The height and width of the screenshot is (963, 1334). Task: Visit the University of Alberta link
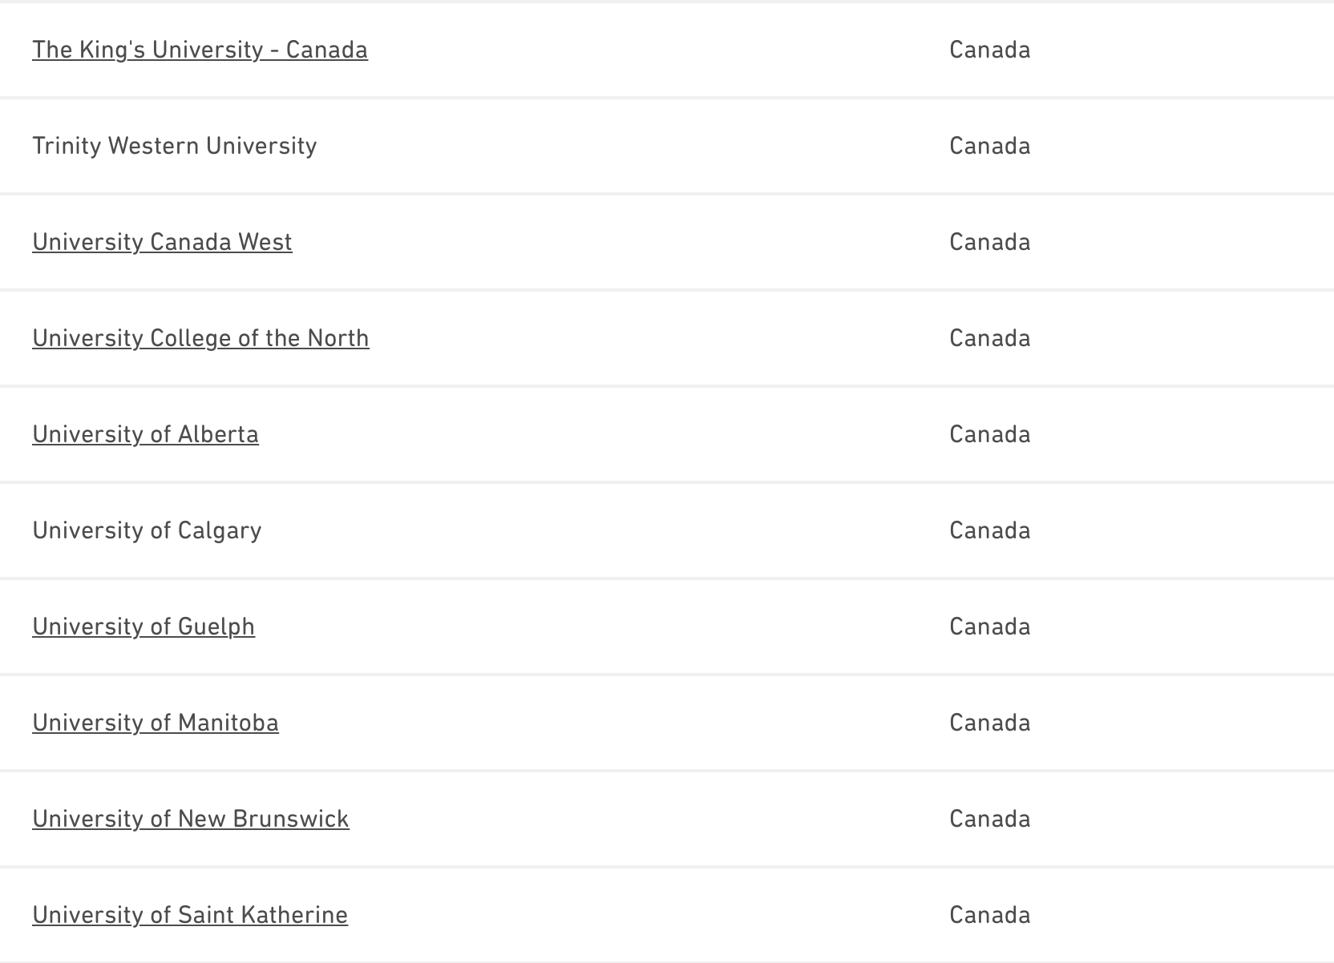pos(145,434)
